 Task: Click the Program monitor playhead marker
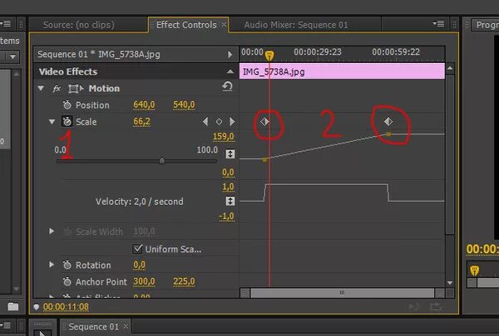[x=475, y=270]
